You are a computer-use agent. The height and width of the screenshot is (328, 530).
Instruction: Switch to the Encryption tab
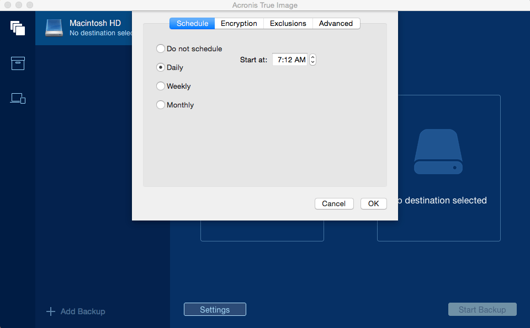point(239,23)
